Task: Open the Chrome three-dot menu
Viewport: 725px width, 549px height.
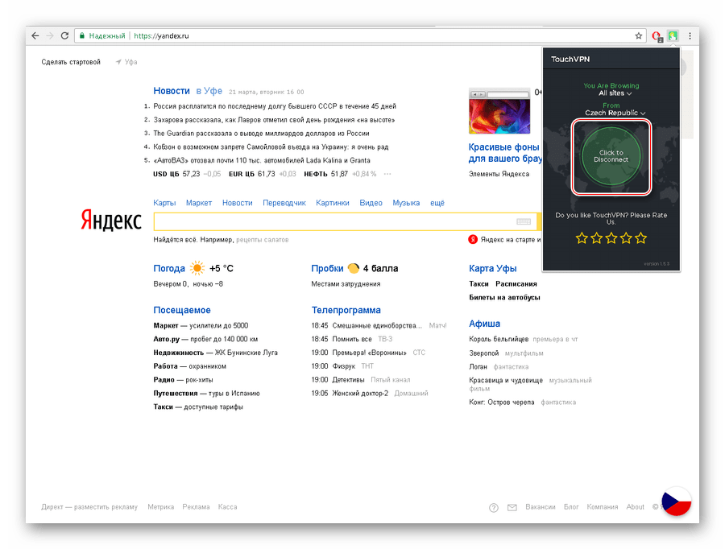Action: coord(690,36)
